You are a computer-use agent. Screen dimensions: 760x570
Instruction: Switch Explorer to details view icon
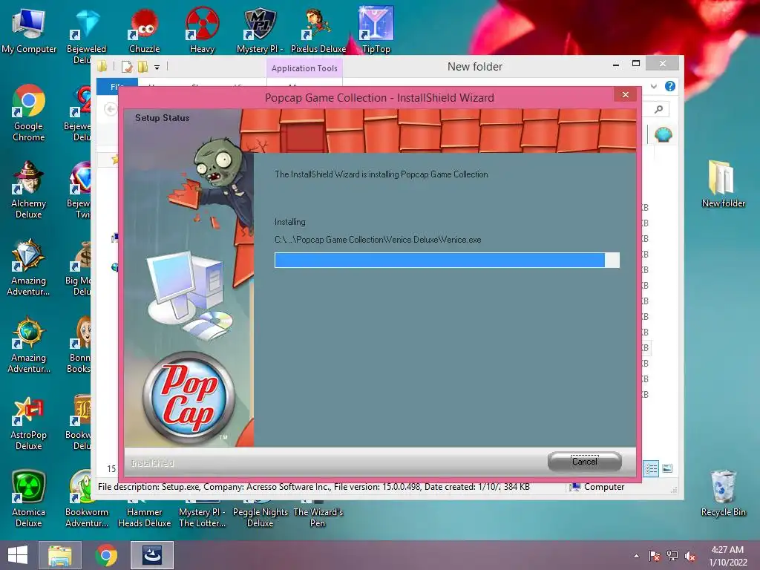point(651,468)
